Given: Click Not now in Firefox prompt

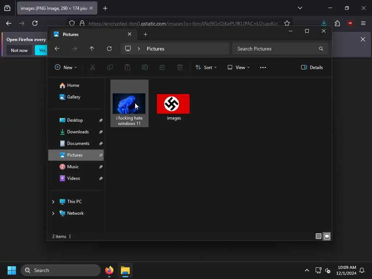Looking at the screenshot, I should [x=19, y=50].
